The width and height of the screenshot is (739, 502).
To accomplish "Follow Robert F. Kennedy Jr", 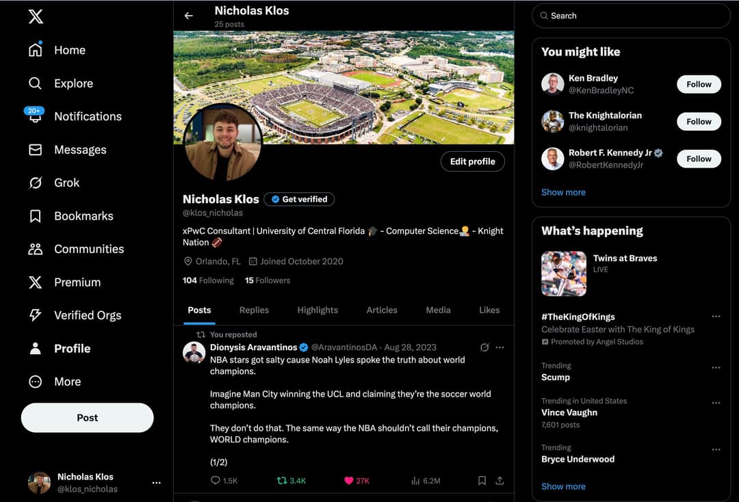I will [x=699, y=159].
